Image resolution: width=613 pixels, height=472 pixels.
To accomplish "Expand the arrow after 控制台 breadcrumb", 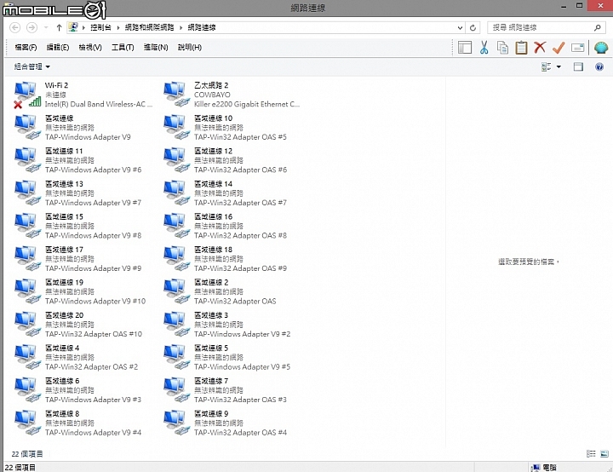I will coord(118,27).
